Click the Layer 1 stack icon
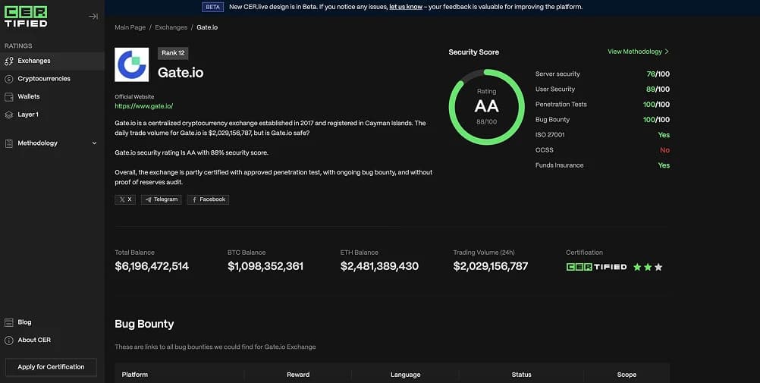The width and height of the screenshot is (760, 383). pos(9,115)
